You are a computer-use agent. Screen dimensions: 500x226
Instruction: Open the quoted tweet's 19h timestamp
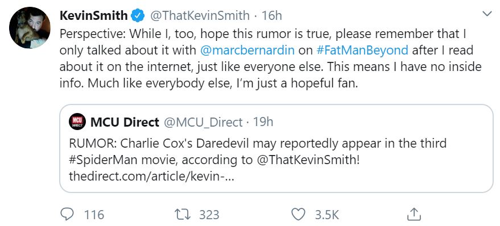[x=263, y=122]
